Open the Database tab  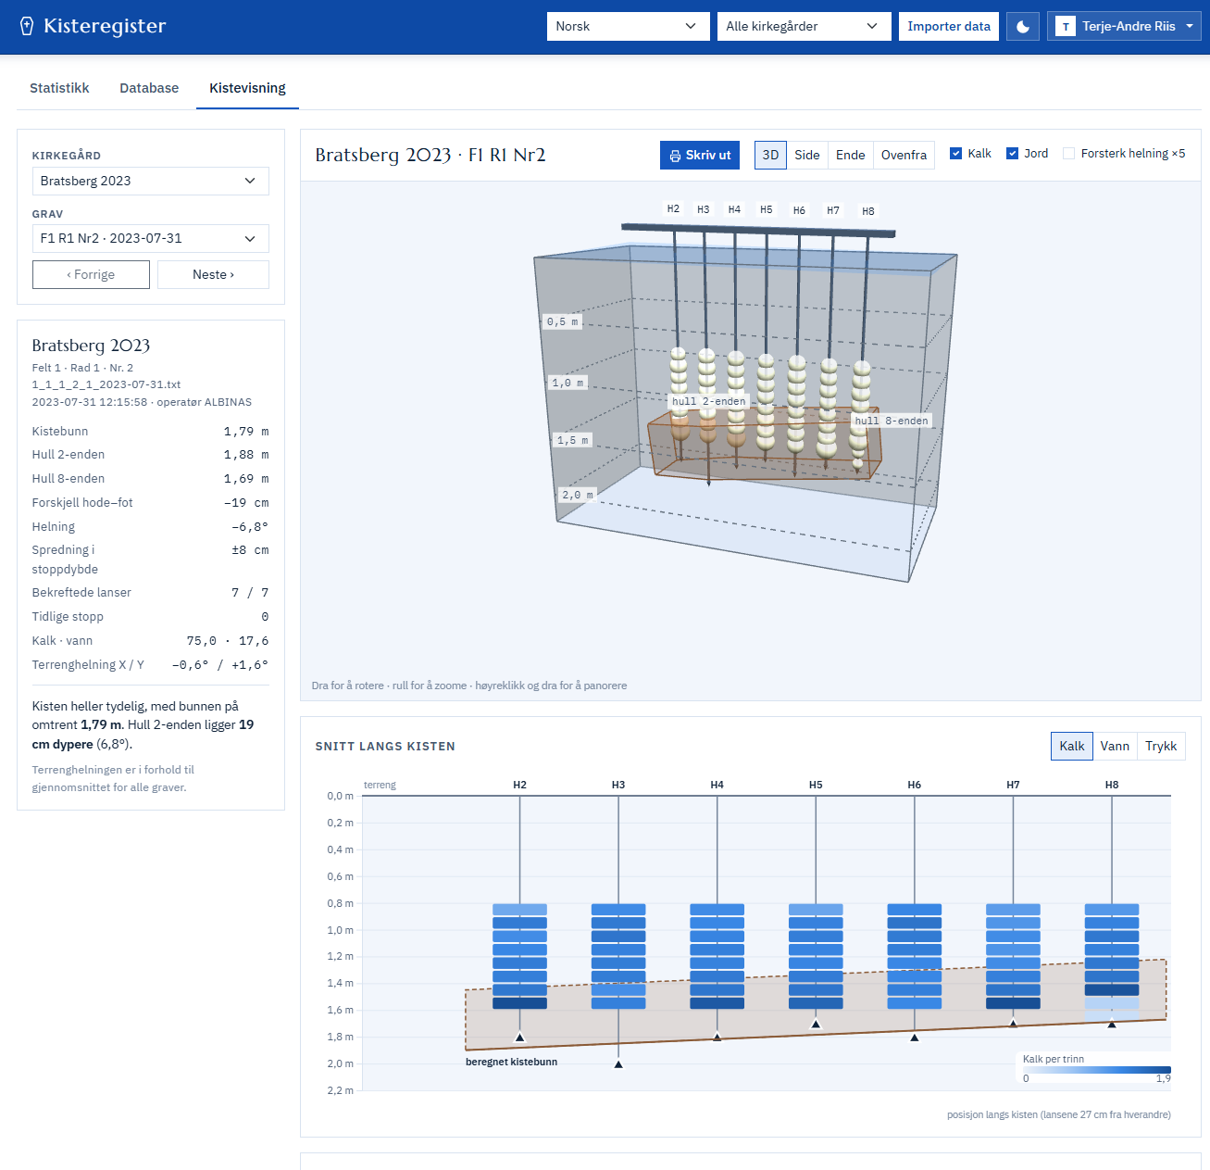pyautogui.click(x=149, y=88)
